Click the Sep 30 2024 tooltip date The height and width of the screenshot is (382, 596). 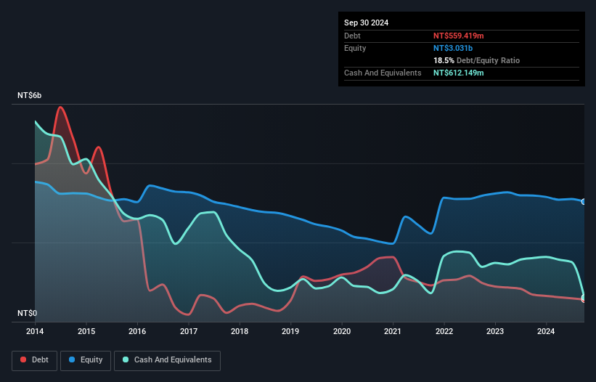click(366, 23)
